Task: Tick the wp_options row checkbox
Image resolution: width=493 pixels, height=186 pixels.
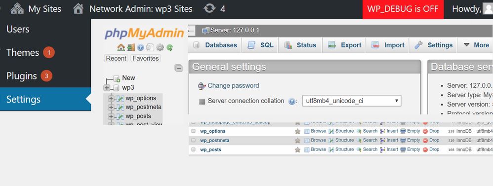Action: (193, 131)
